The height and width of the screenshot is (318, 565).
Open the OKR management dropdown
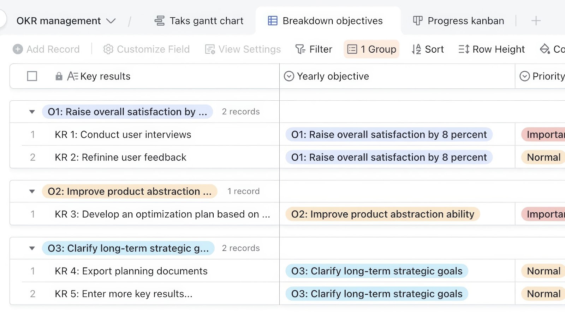coord(111,21)
